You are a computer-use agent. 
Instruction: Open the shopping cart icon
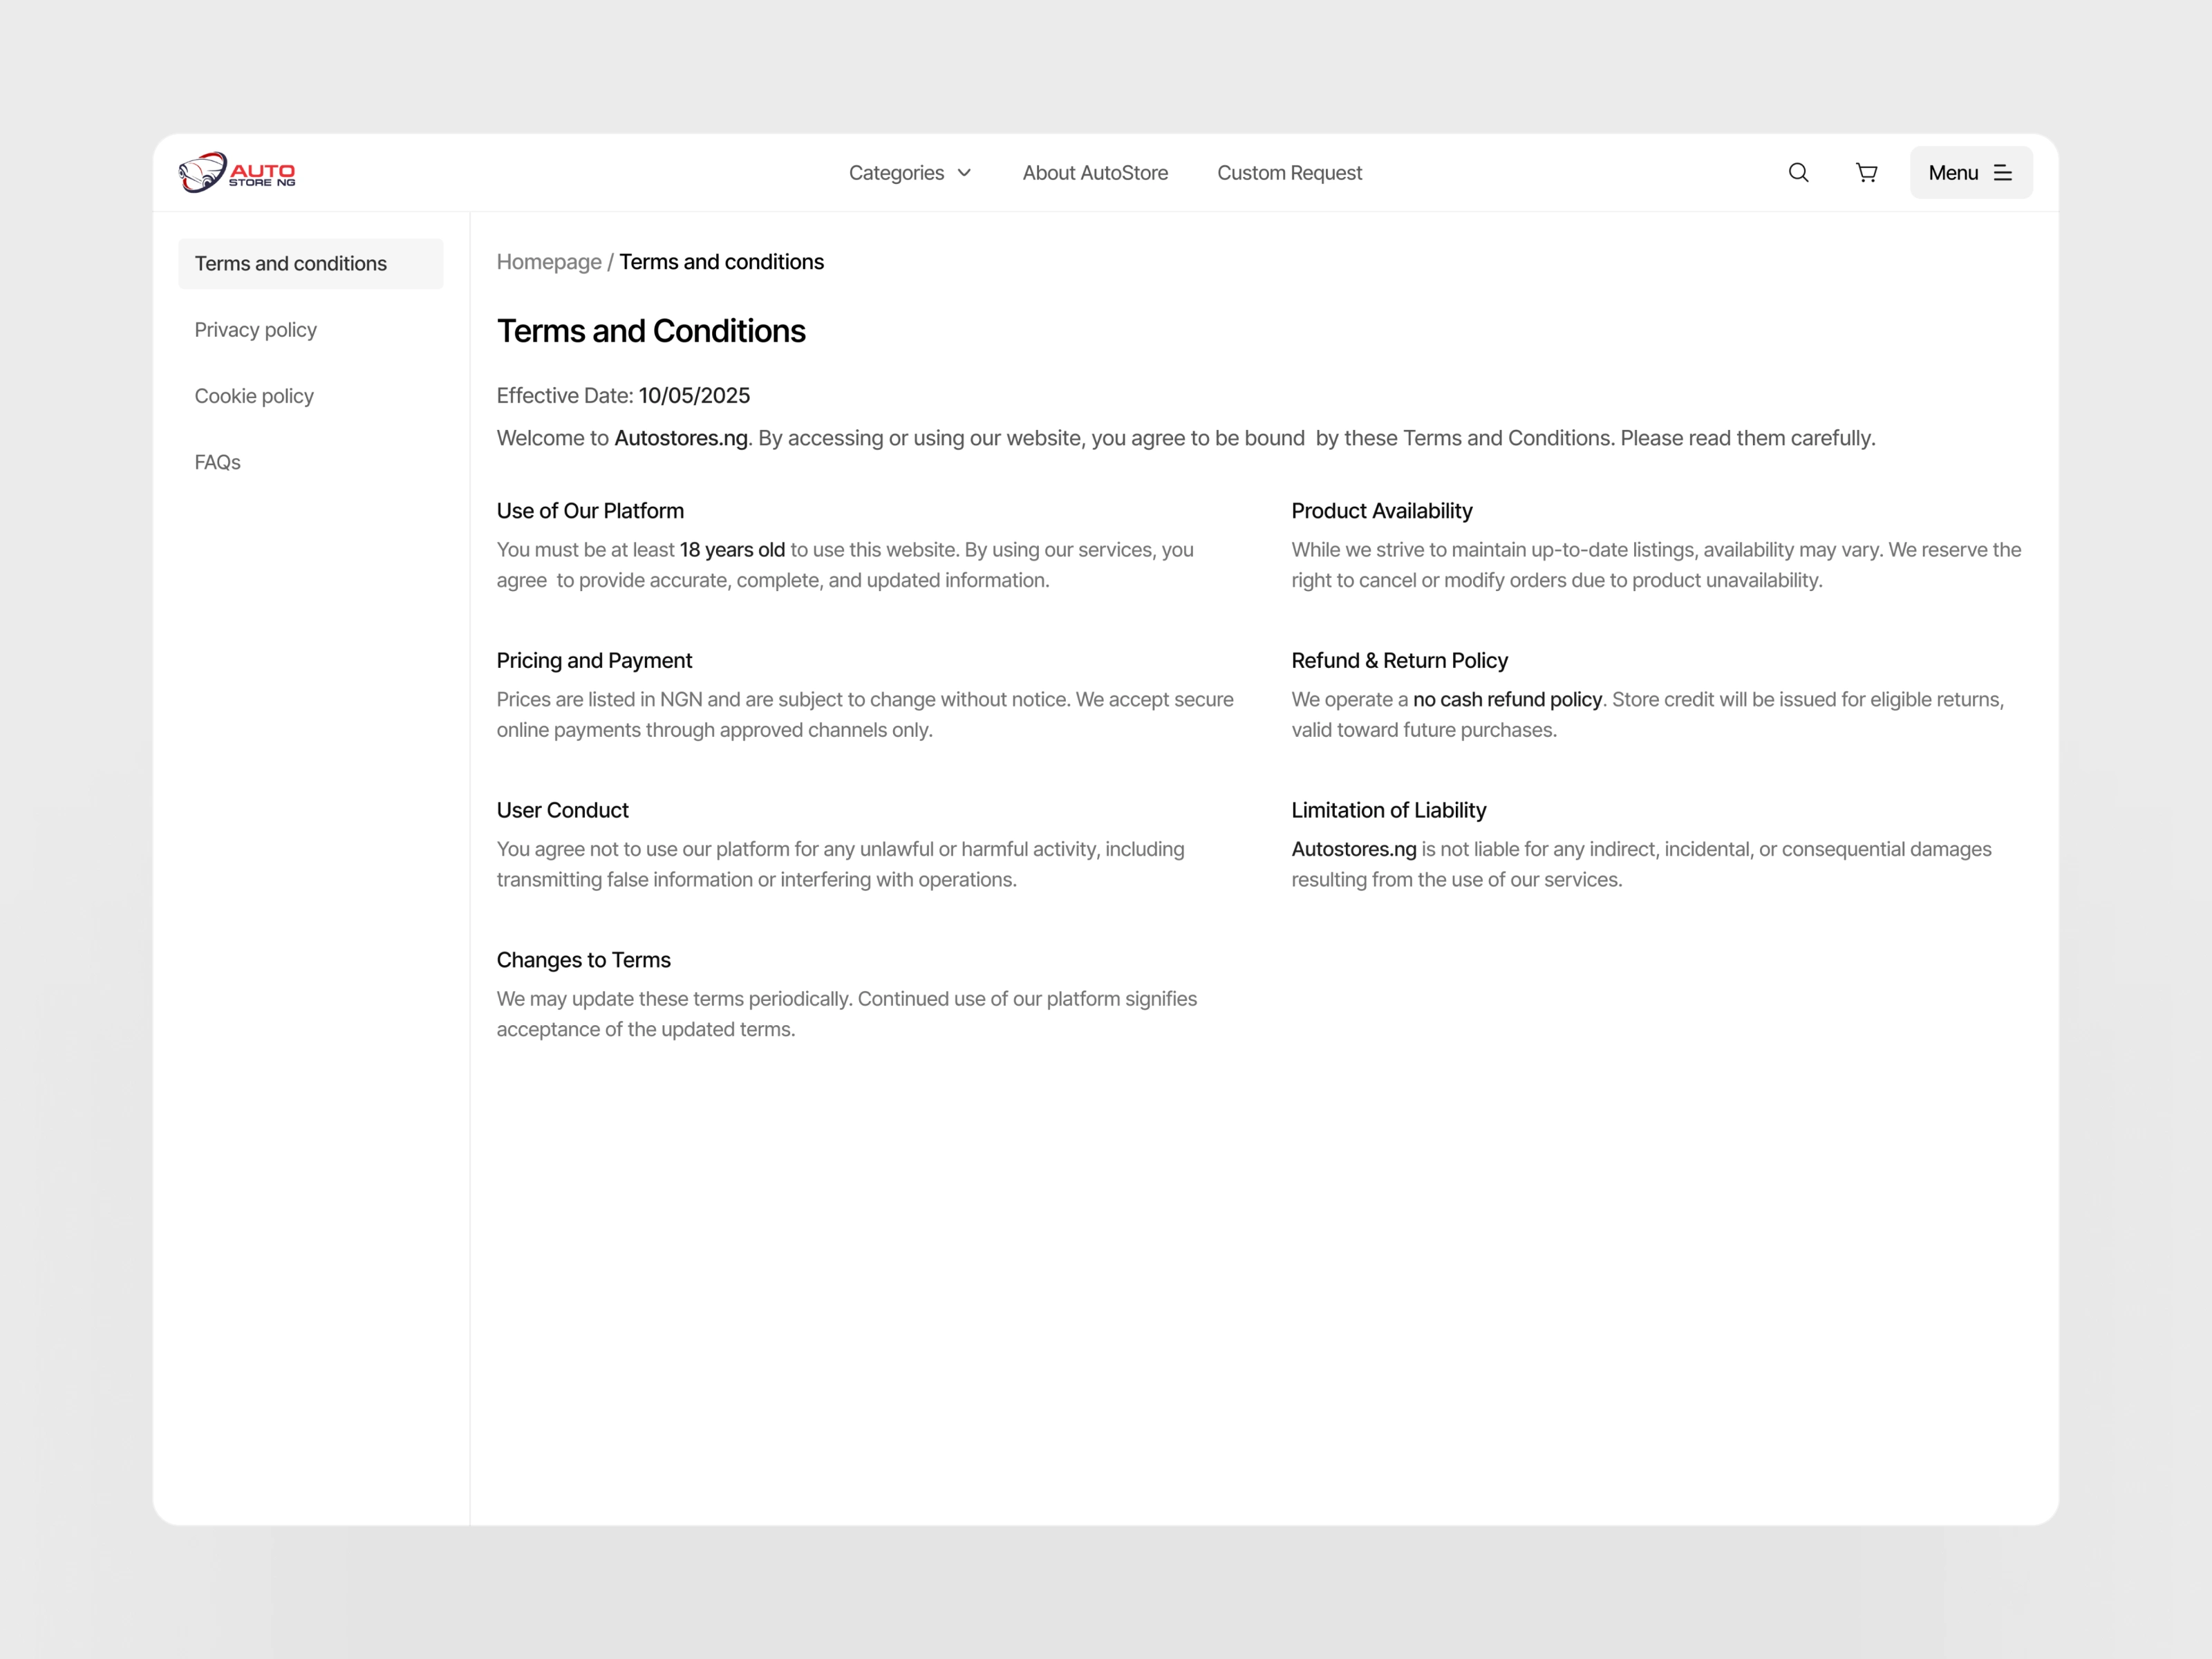click(1866, 172)
